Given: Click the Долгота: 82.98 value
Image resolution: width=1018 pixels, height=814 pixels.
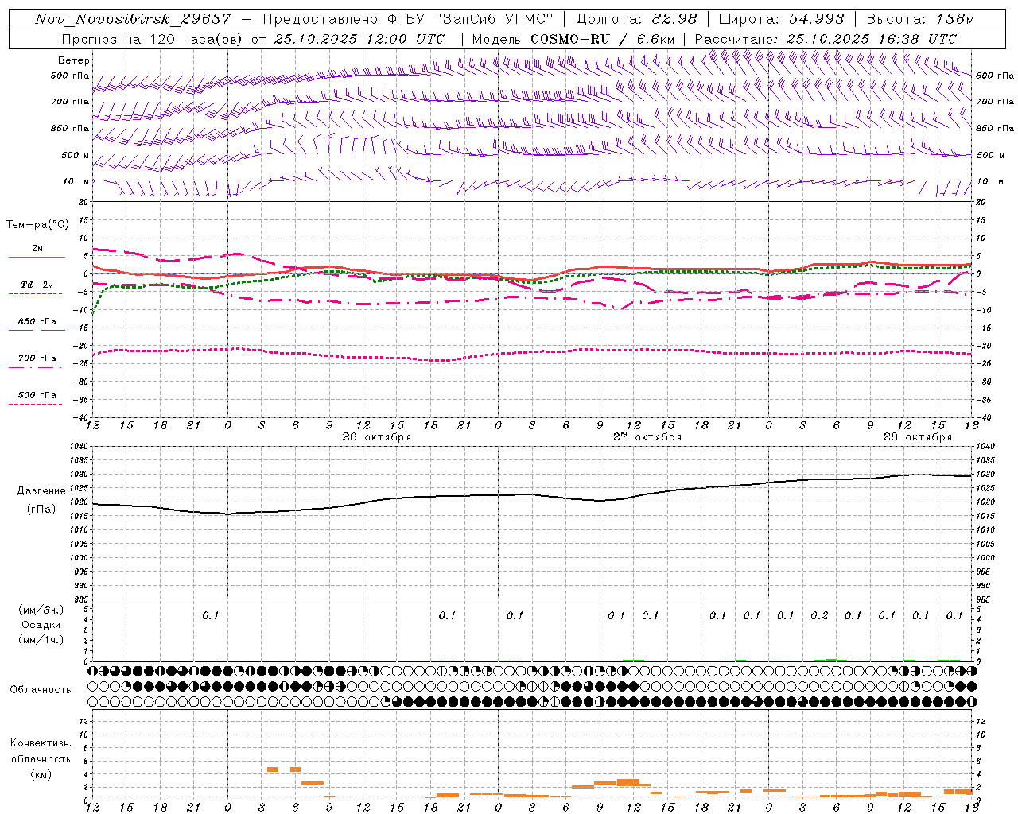Looking at the screenshot, I should click(x=636, y=18).
